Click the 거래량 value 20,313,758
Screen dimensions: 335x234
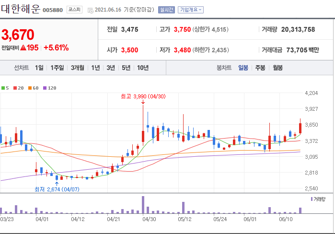coord(298,30)
